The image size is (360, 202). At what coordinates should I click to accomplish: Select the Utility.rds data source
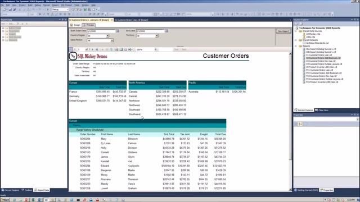point(310,37)
